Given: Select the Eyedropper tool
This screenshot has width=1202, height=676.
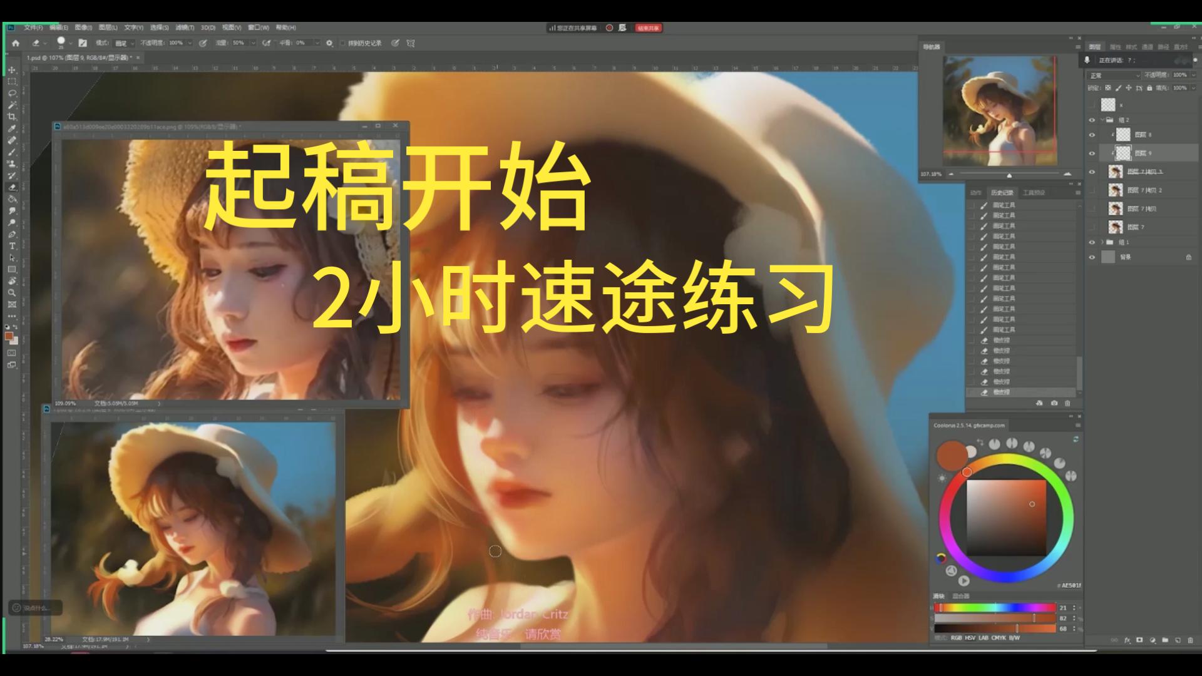Looking at the screenshot, I should [x=12, y=129].
